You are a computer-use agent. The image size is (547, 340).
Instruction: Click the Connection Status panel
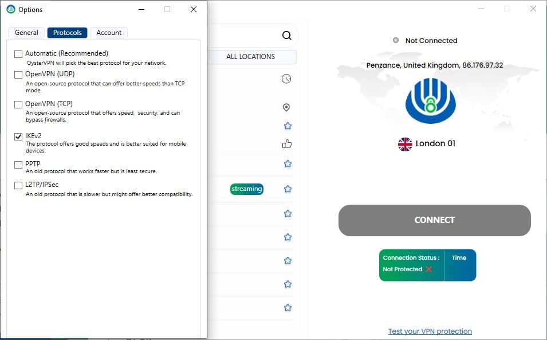pyautogui.click(x=411, y=265)
